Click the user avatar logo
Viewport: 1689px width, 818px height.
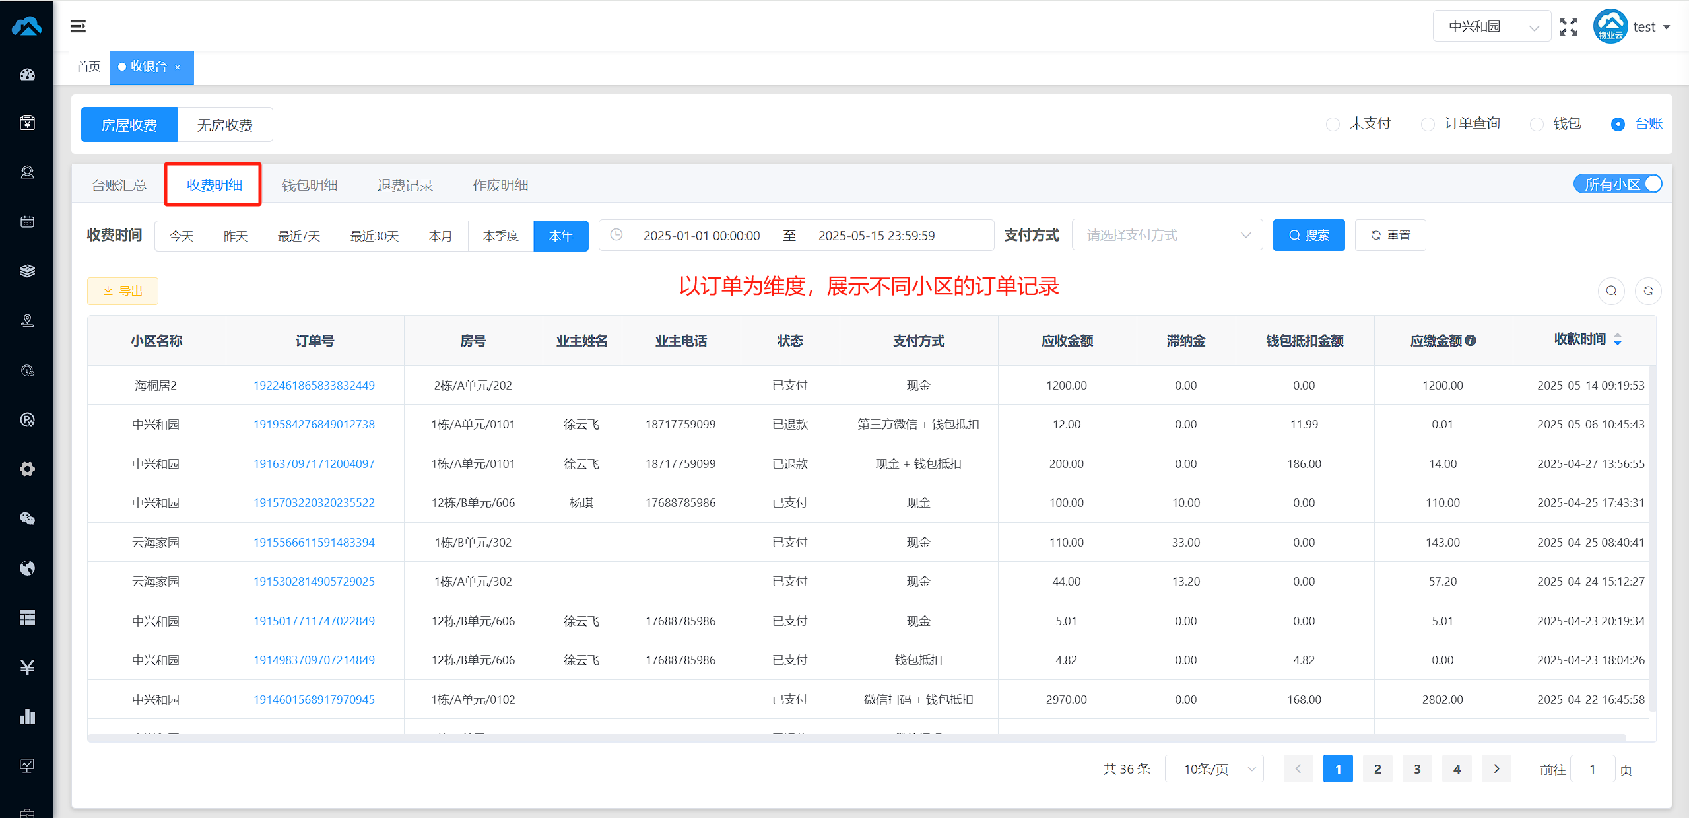point(1610,26)
